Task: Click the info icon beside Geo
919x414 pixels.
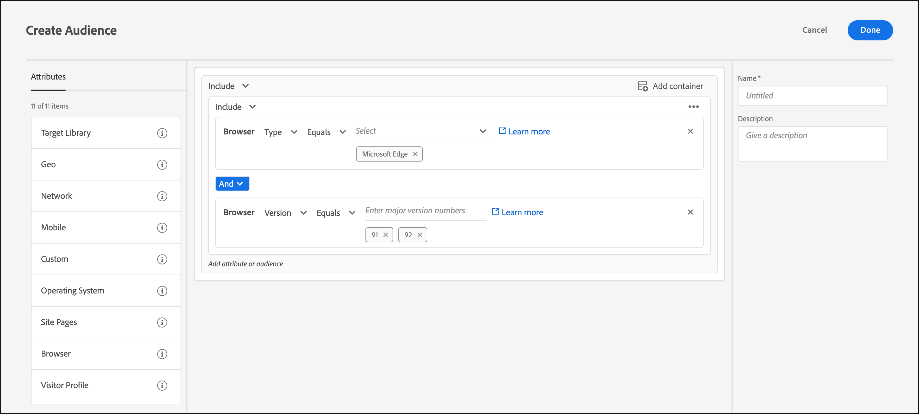Action: (x=162, y=165)
